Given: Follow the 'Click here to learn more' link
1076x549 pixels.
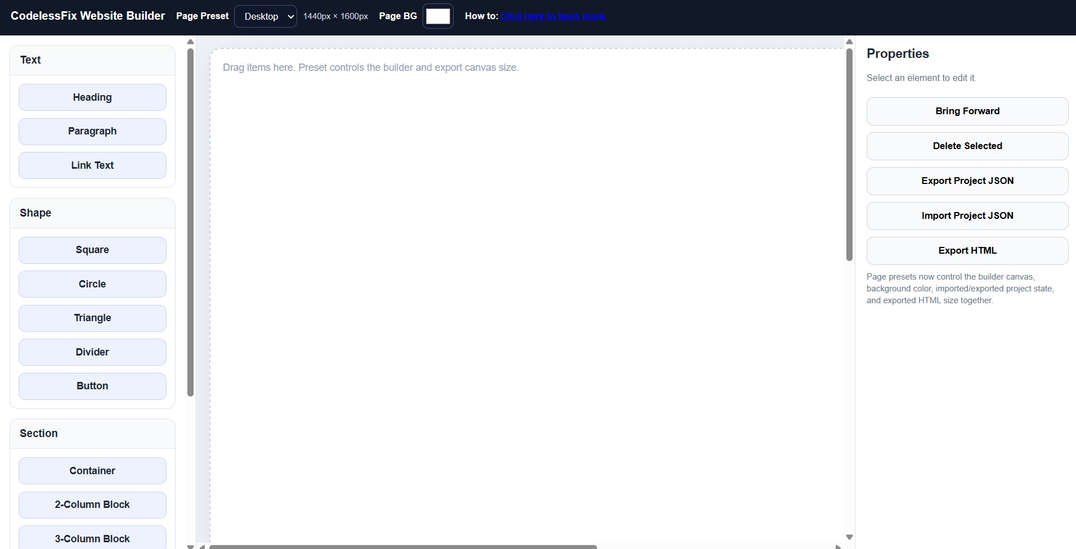Looking at the screenshot, I should (554, 16).
